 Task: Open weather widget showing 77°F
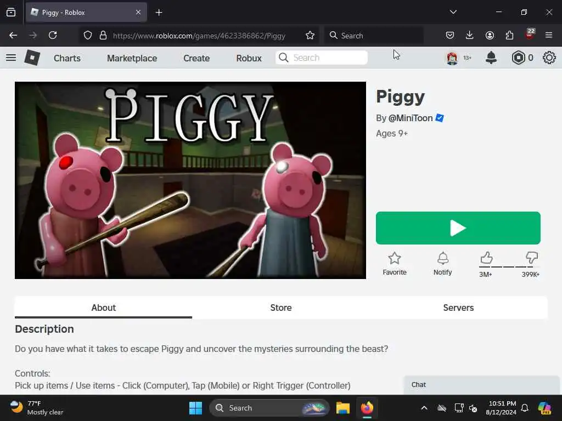36,408
